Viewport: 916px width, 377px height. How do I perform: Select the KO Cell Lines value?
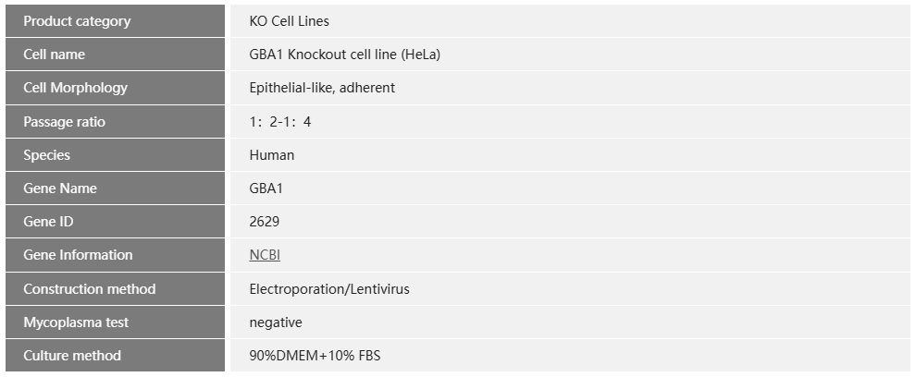click(289, 21)
